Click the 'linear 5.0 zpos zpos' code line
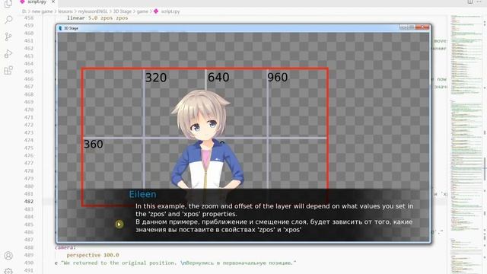Image resolution: width=487 pixels, height=274 pixels. click(97, 18)
